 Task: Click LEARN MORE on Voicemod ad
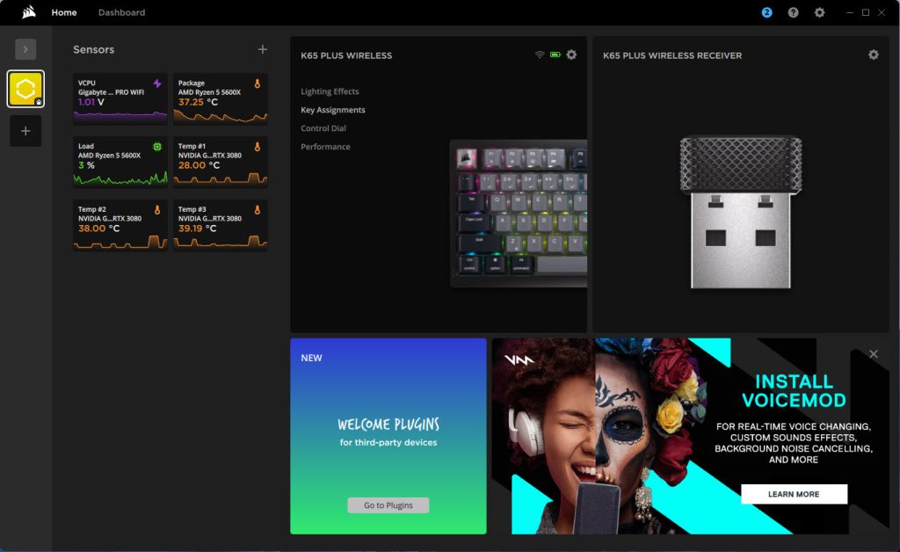click(794, 494)
